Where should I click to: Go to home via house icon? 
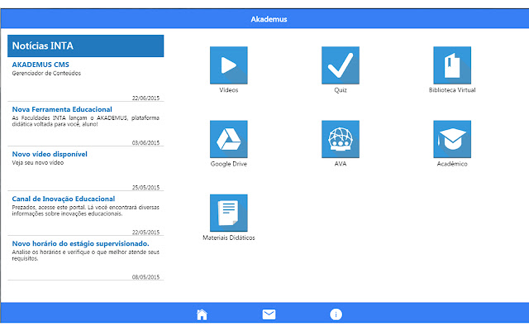click(x=202, y=314)
